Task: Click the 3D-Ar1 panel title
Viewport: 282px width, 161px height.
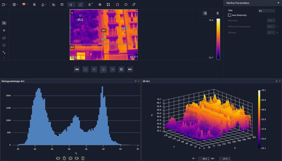Action: tap(146, 81)
